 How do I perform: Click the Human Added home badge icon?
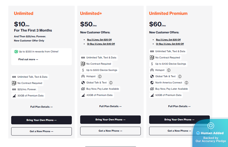211,126
